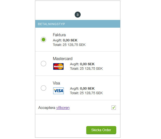The image size is (161, 139).
Task: Select the Visa radio option
Action: coord(43,88)
